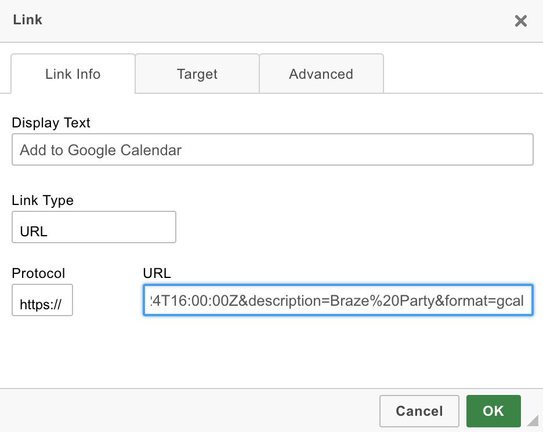
Task: Click the Link Type label
Action: (42, 200)
